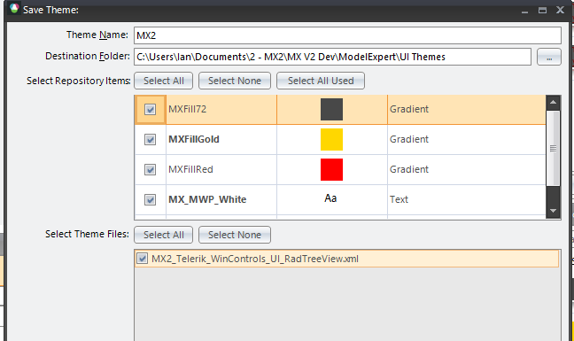Click the red MXFillRed color swatch
Image resolution: width=574 pixels, height=341 pixels.
[x=331, y=169]
